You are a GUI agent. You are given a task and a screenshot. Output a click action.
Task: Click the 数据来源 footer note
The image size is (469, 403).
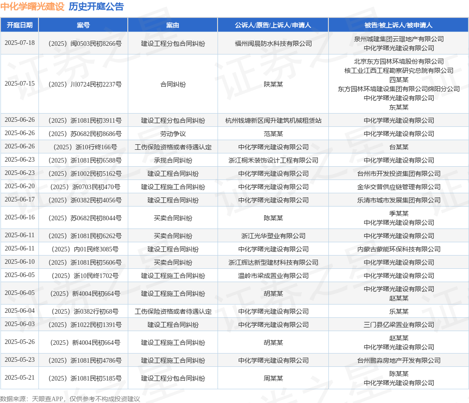click(x=70, y=399)
